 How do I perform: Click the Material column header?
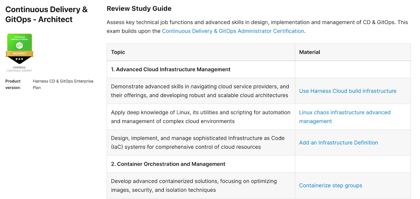click(309, 52)
